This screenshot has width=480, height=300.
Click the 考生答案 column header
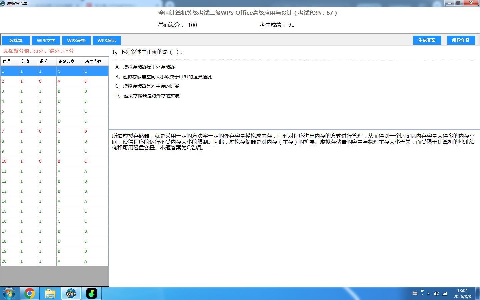coord(96,61)
